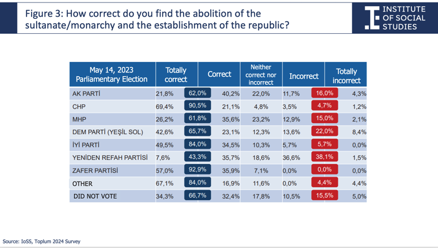Click the Institute of Social Studies logo icon
This screenshot has width=438, height=248.
[372, 18]
